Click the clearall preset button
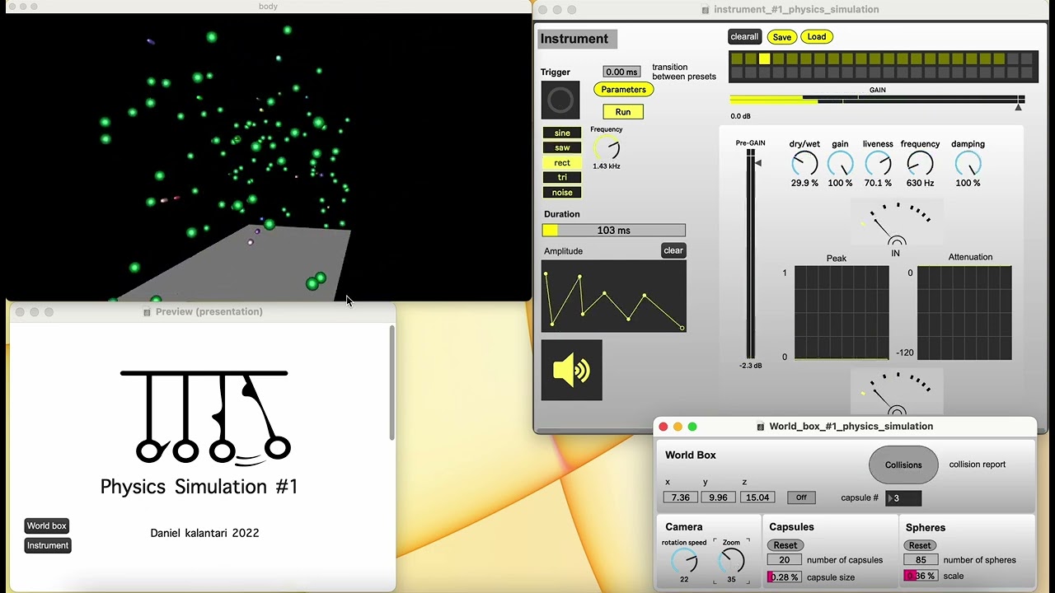The height and width of the screenshot is (593, 1055). 744,36
